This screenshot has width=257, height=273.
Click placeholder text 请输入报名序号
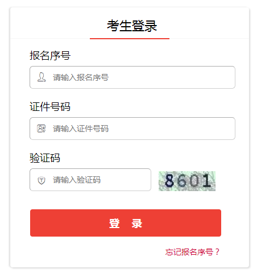(81, 77)
